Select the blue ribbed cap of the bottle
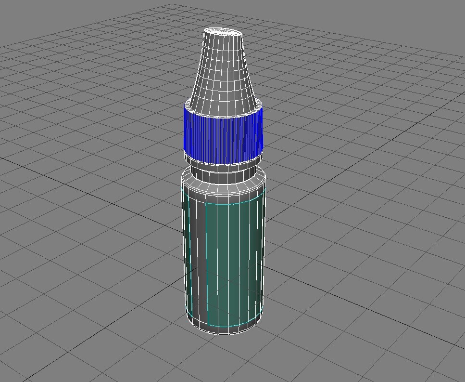Image resolution: width=465 pixels, height=382 pixels. (223, 136)
